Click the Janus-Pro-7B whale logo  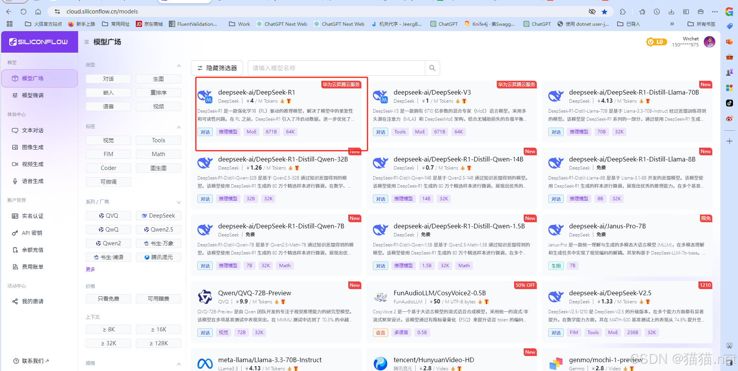[x=556, y=230]
